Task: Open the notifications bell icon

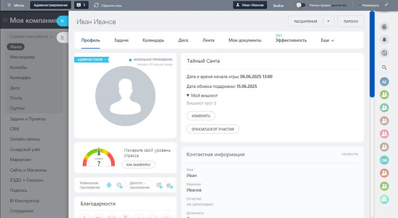Action: click(384, 40)
